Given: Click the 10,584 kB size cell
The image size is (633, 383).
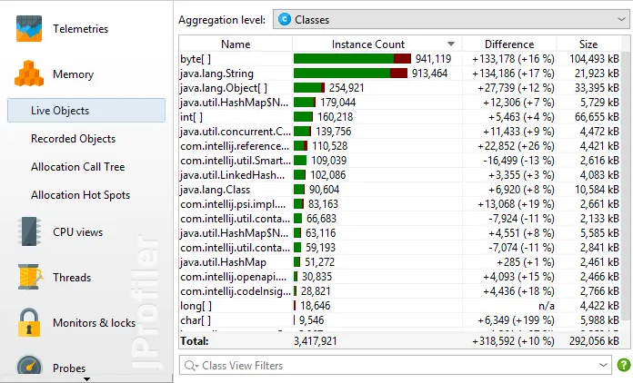Looking at the screenshot, I should (x=597, y=190).
